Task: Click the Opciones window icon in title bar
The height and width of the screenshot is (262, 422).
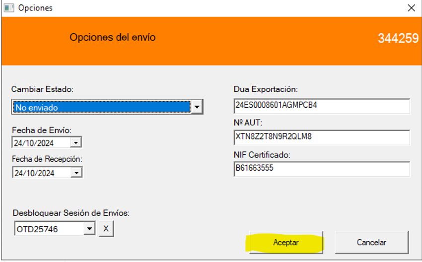Action: [8, 8]
